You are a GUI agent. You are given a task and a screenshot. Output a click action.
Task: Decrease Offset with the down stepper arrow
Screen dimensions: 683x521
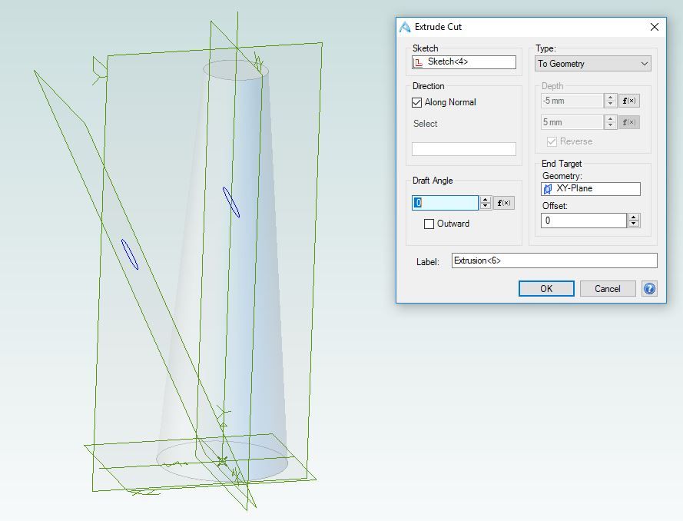(x=634, y=224)
